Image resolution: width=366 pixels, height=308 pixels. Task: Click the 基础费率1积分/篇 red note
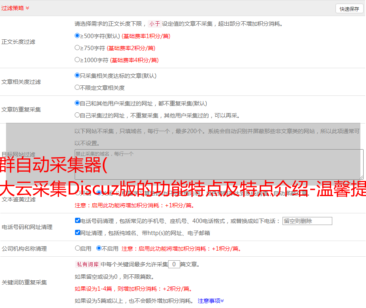pos(146,36)
